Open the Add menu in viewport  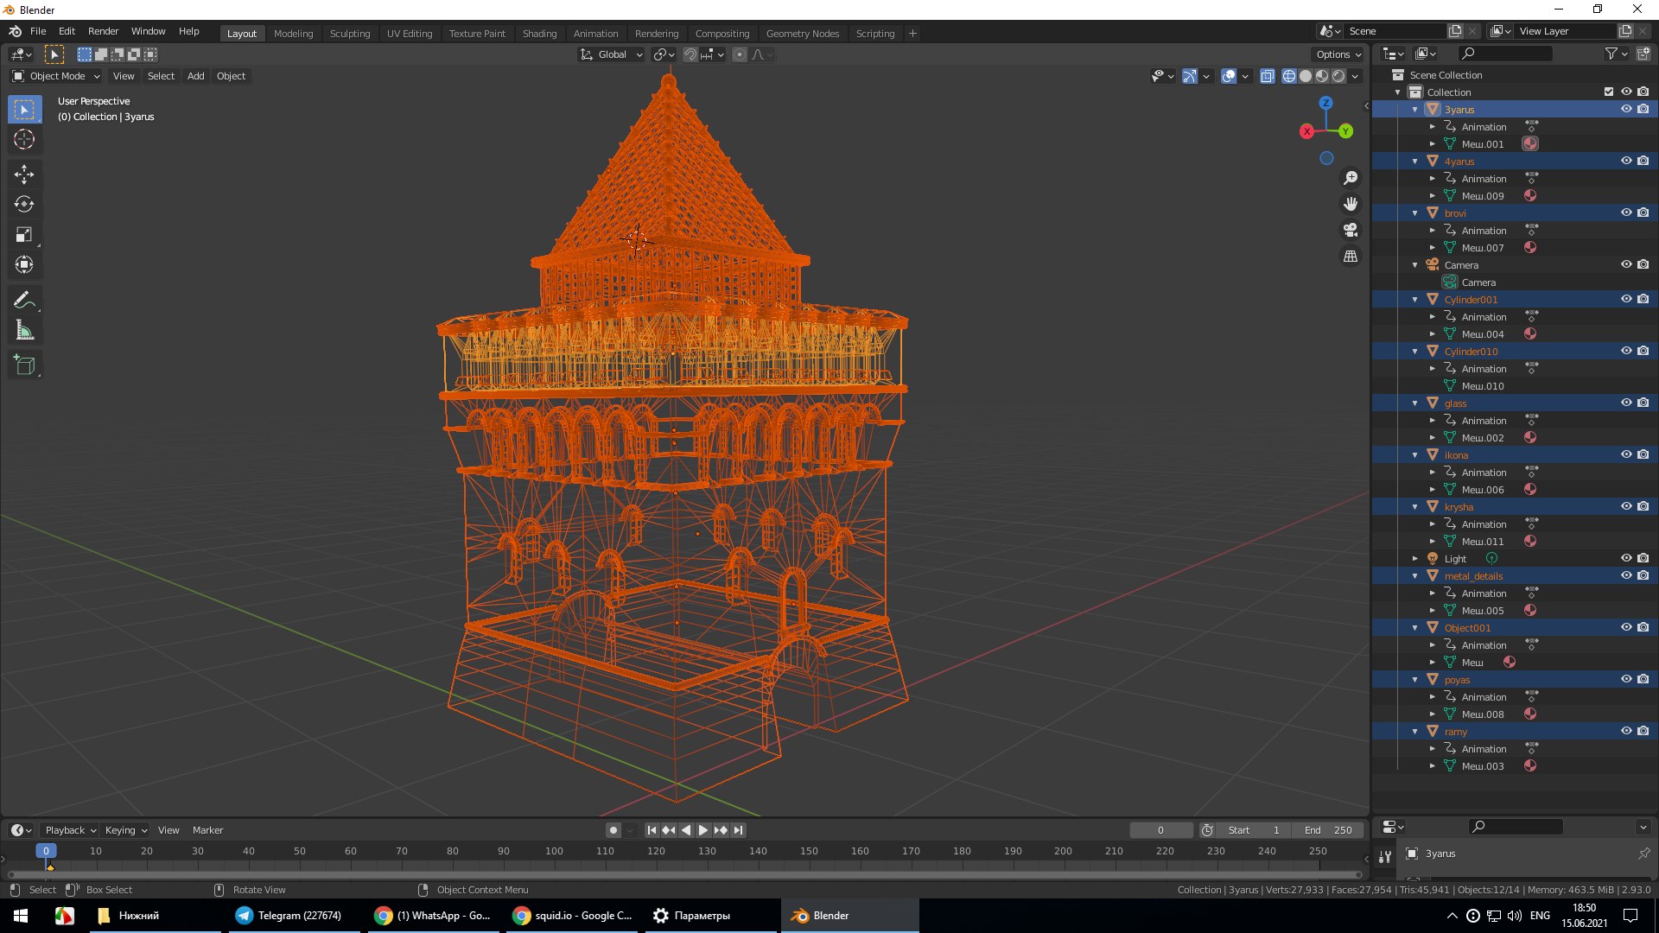(196, 76)
